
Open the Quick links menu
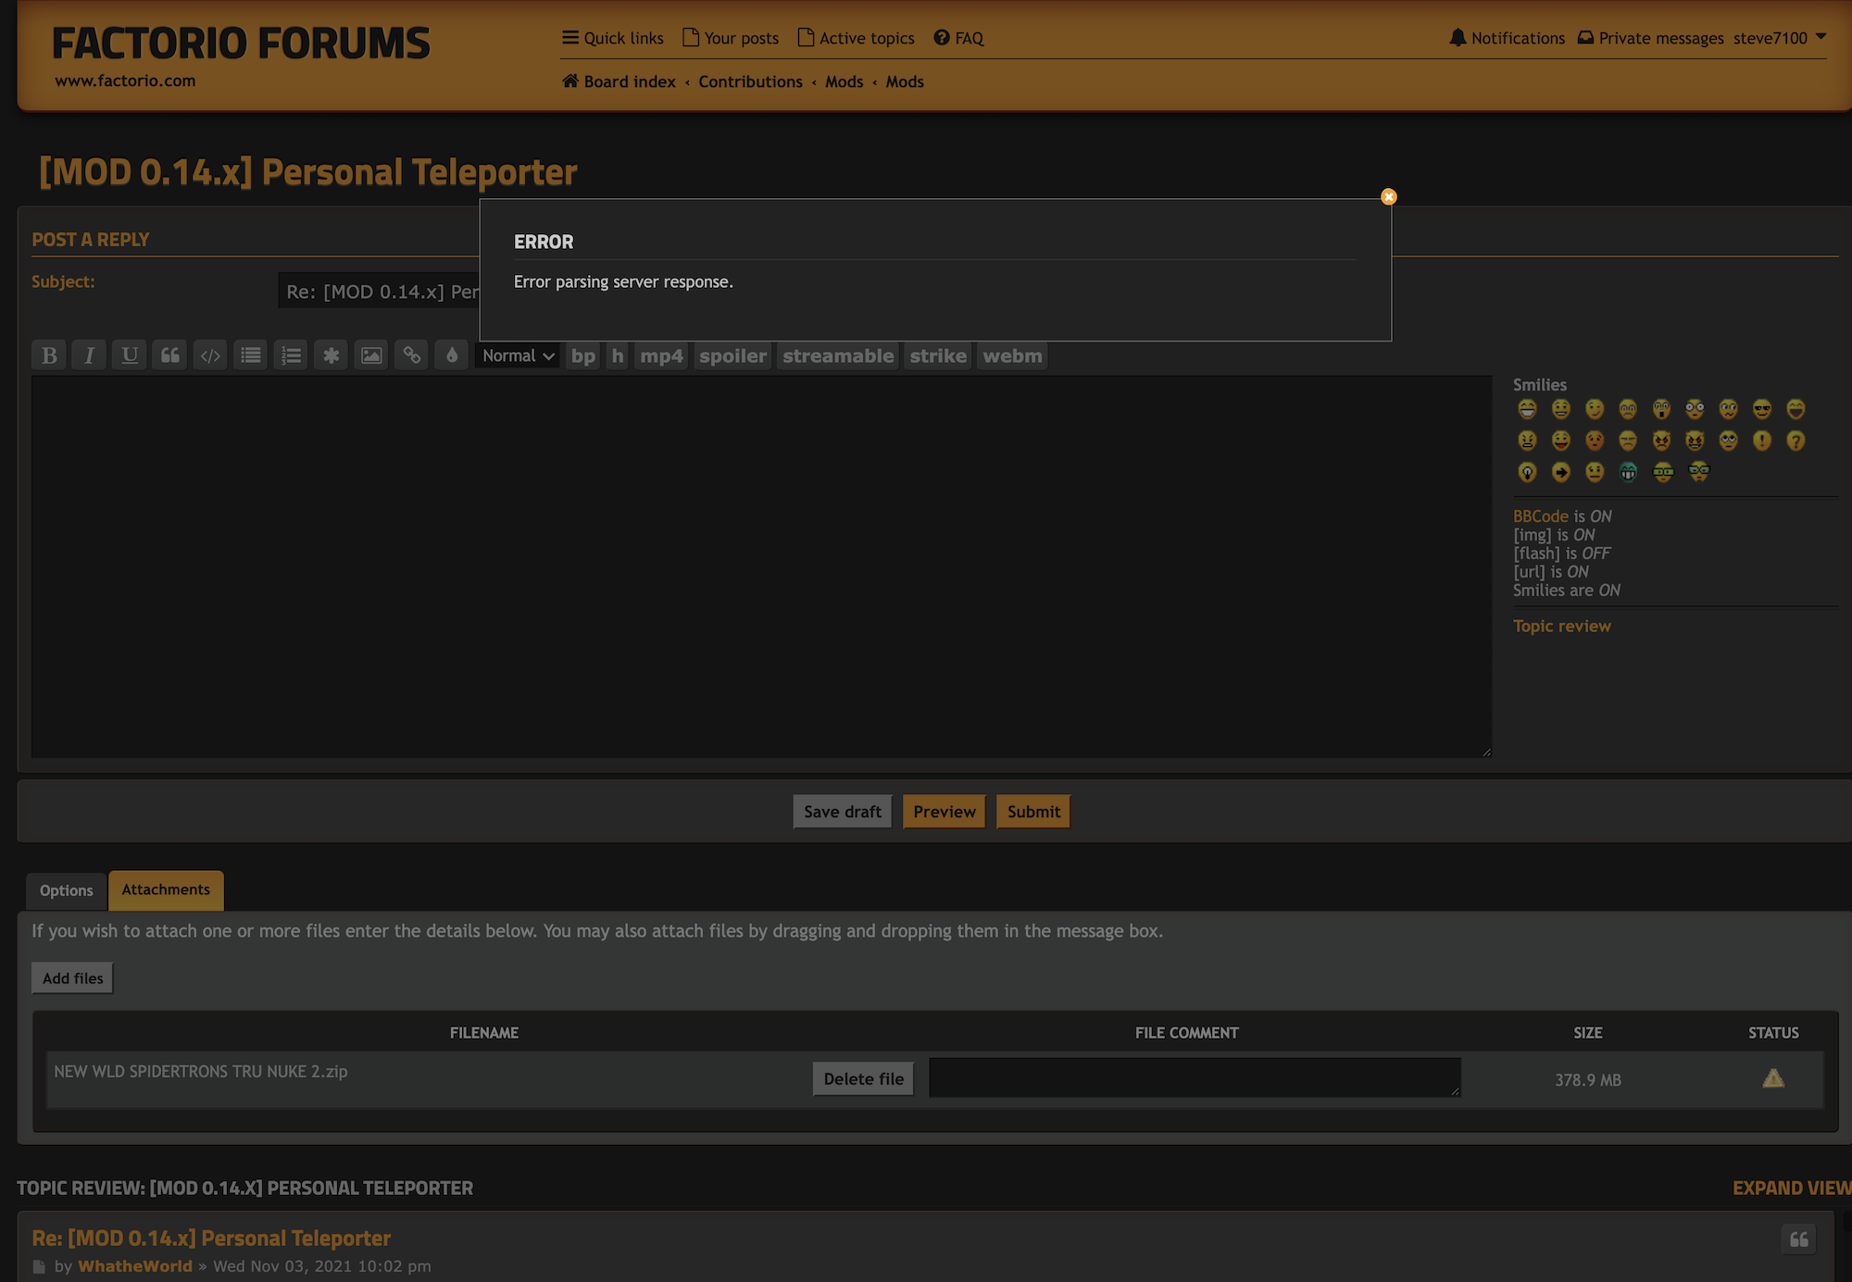pyautogui.click(x=613, y=38)
